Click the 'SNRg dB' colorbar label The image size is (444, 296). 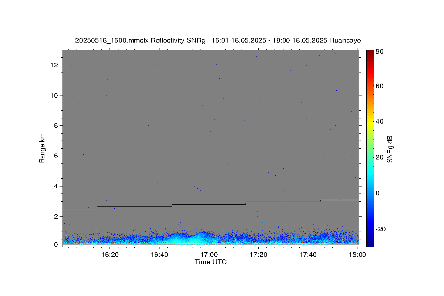pos(390,149)
